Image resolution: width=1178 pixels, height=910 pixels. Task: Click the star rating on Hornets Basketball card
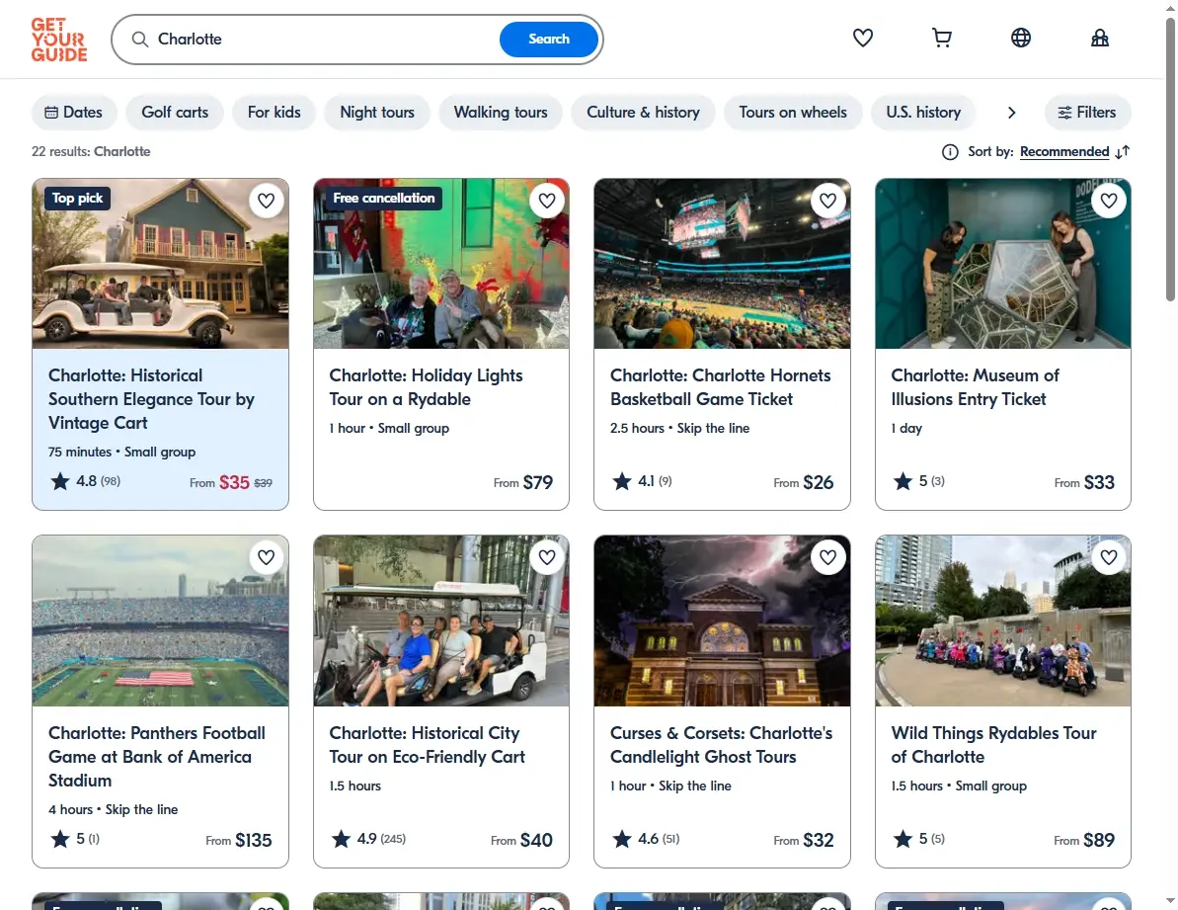tap(621, 481)
